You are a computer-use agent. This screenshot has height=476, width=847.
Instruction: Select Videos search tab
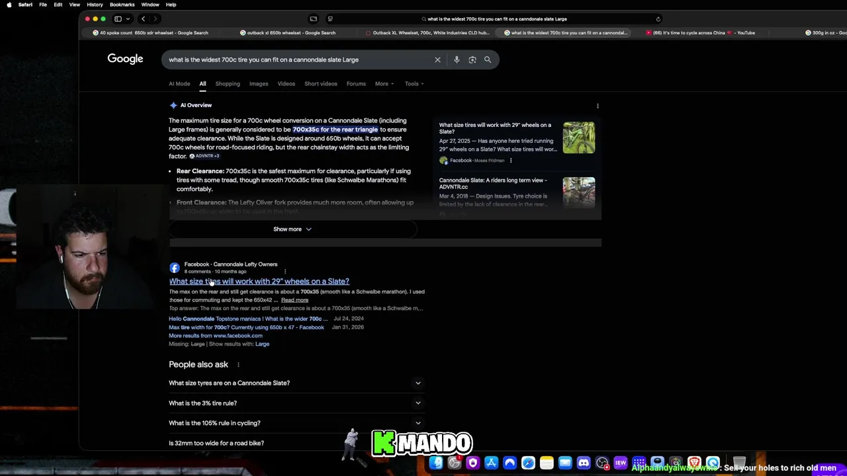pyautogui.click(x=286, y=84)
